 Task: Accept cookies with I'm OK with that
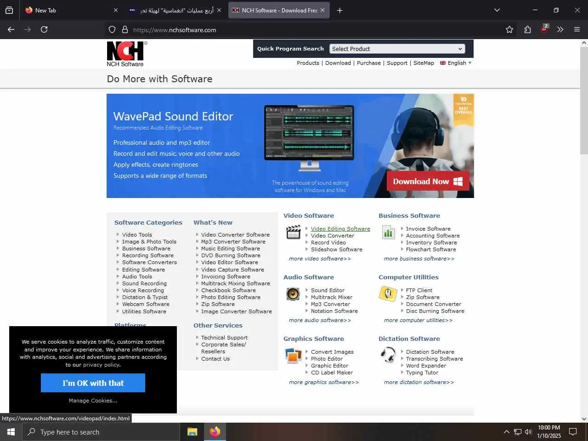click(x=93, y=383)
